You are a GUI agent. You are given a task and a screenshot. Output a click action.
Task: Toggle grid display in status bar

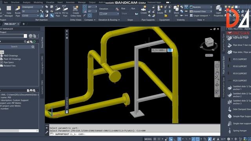[x=155, y=139]
